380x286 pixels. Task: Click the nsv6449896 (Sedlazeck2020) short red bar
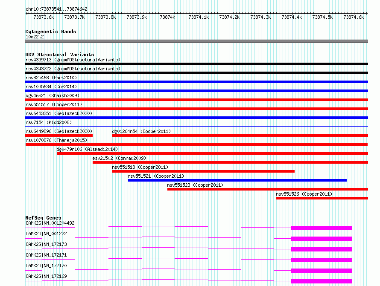tap(59, 136)
